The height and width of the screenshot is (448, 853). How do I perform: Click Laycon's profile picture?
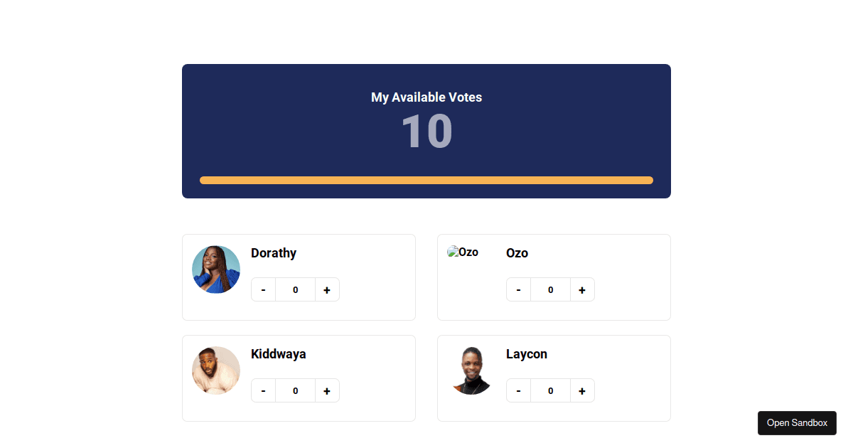[471, 370]
